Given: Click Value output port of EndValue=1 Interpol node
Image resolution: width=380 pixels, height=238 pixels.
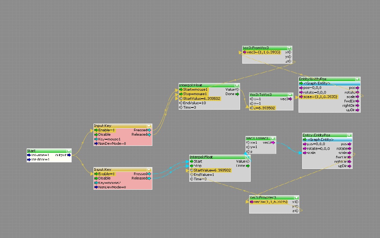Looking at the screenshot, I should point(248,162).
